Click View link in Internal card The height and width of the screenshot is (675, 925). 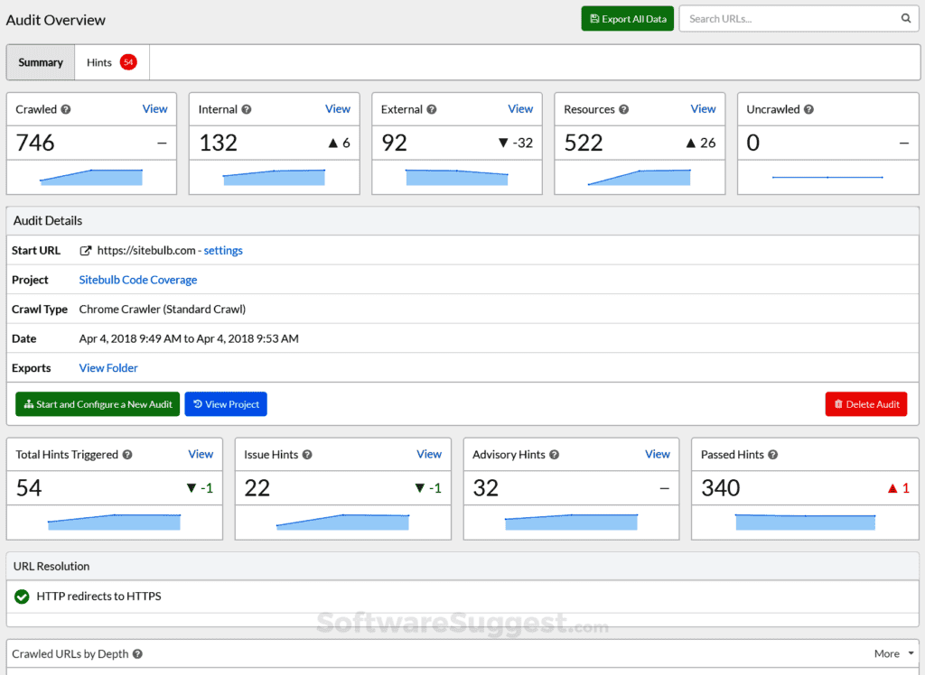[x=338, y=109]
